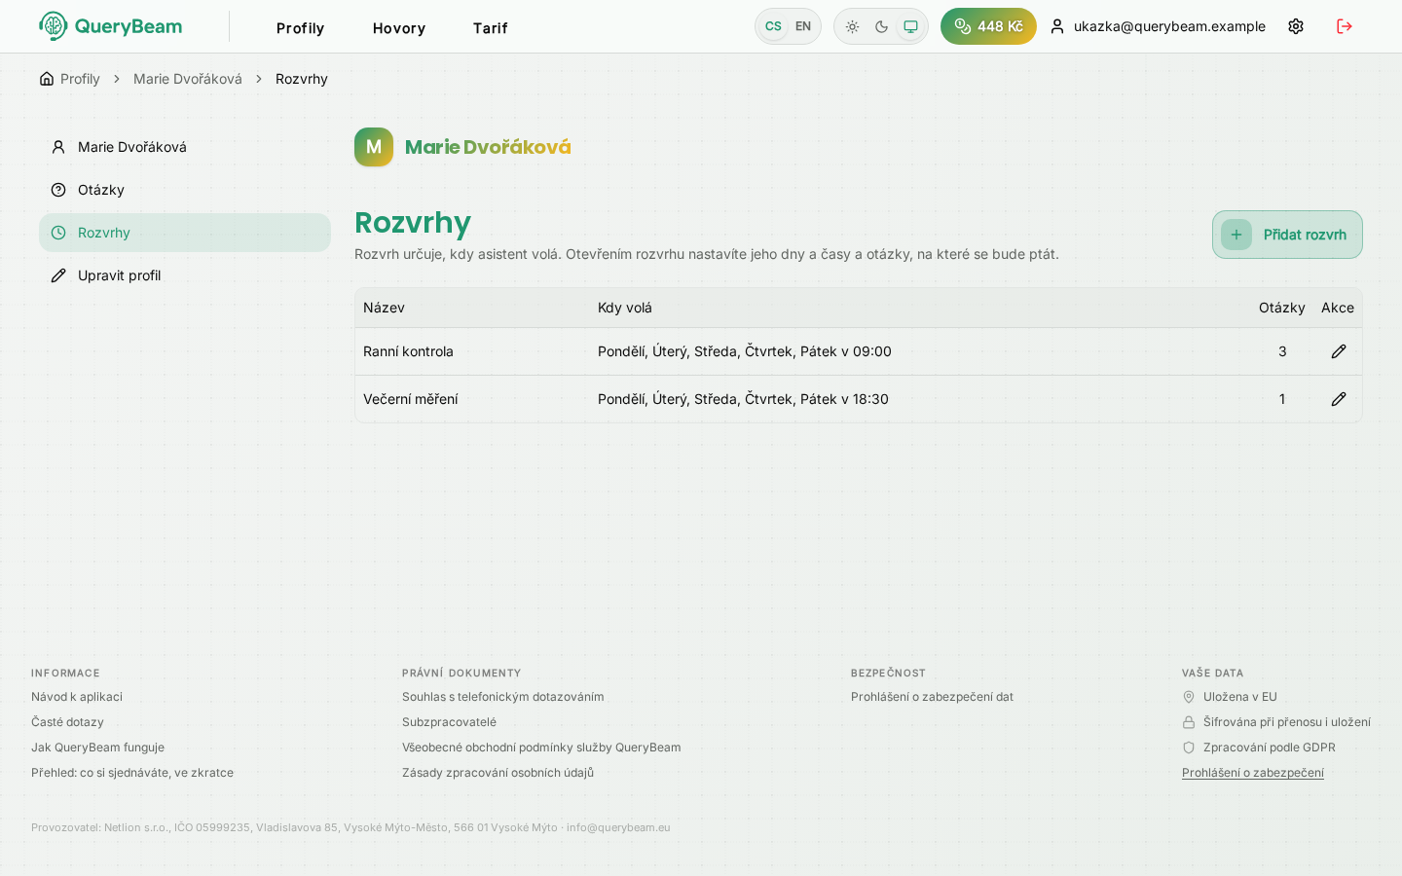
Task: Click info@querybeam.eu email in footer
Action: 618,827
